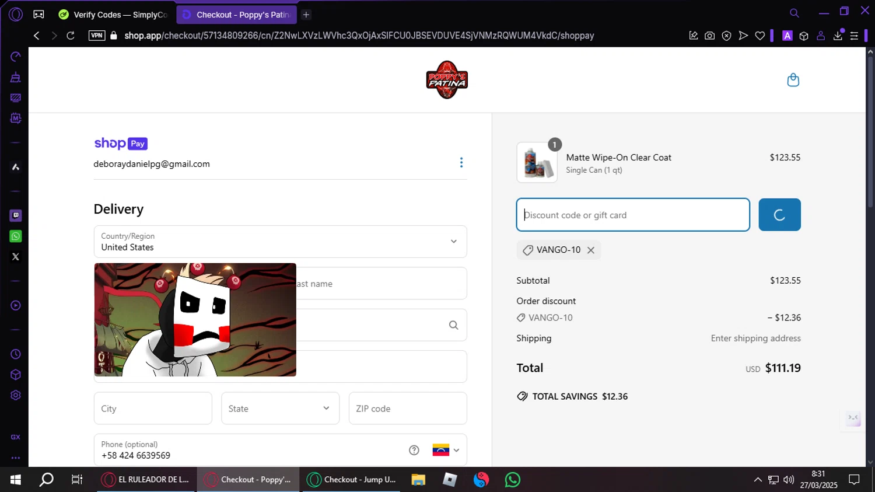Click the lock site-info icon
Image resolution: width=875 pixels, height=492 pixels.
coord(114,36)
